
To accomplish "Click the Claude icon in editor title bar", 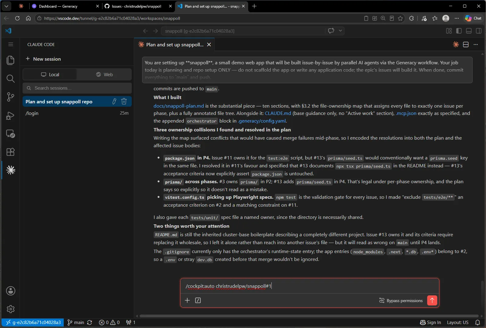I will click(x=456, y=45).
